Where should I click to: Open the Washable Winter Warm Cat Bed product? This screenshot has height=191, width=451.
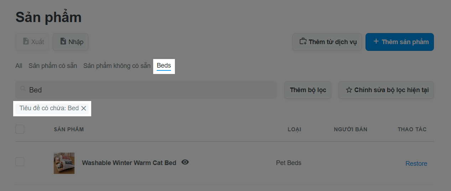[x=129, y=163]
